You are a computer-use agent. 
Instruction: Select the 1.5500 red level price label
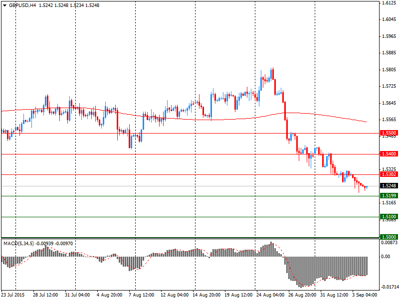click(x=389, y=133)
